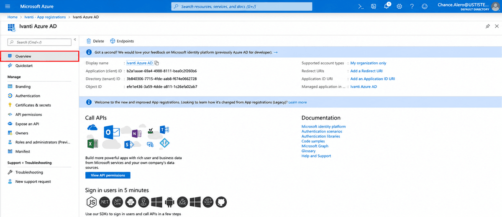Open the Overview menu item
502x217 pixels.
click(40, 56)
